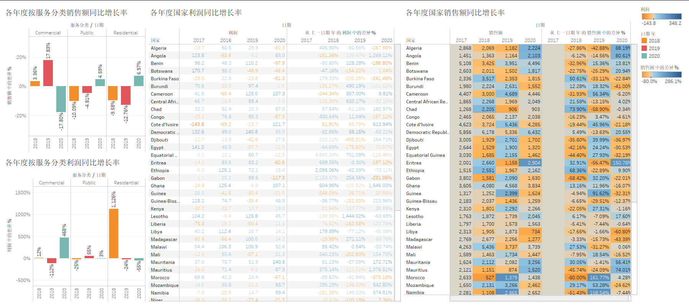Click 国家 column header in sales table
Image resolution: width=689 pixels, height=306 pixels.
[411, 41]
